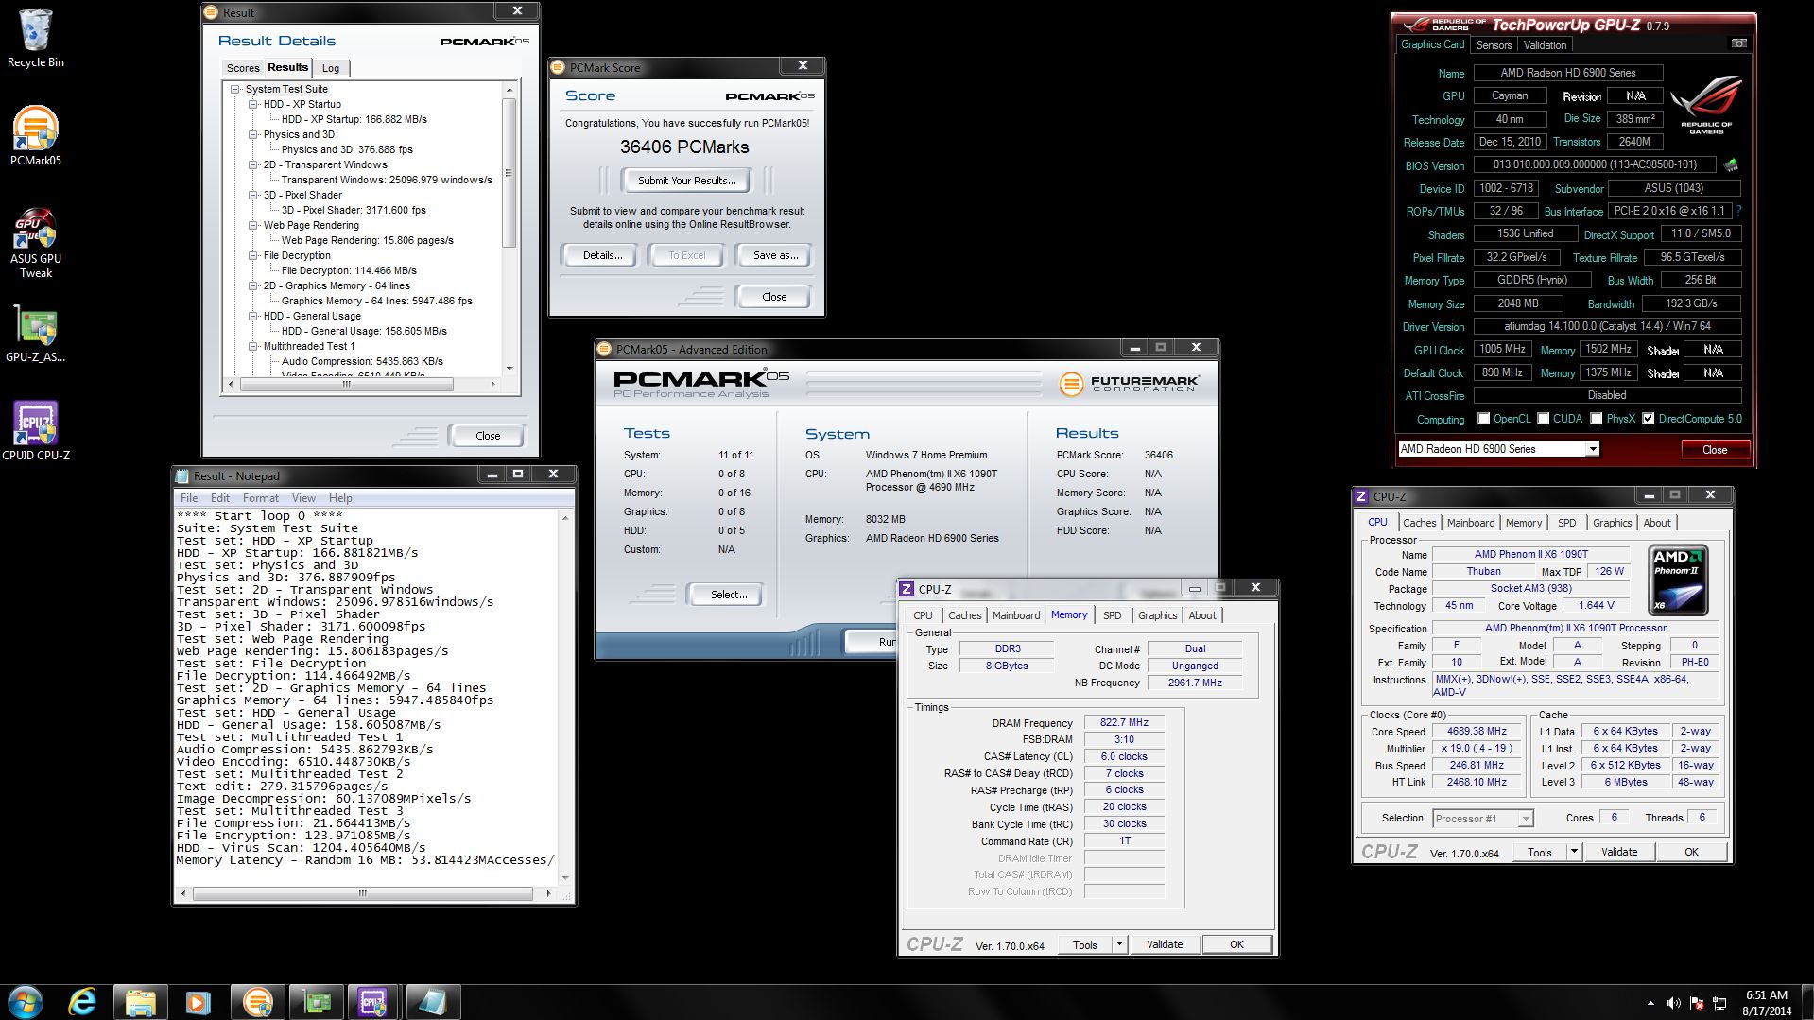Click the Result Notepad title bar icon
Viewport: 1814px width, 1020px height.
(x=183, y=475)
